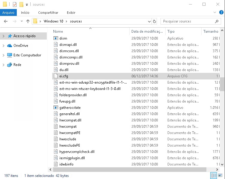
Task: Sort by Data de modificação column header
Action: (x=147, y=31)
